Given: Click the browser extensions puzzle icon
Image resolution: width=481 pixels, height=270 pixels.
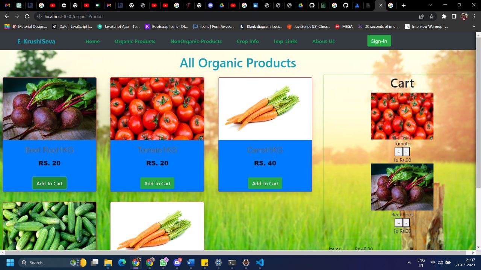Looking at the screenshot, I should pyautogui.click(x=443, y=16).
